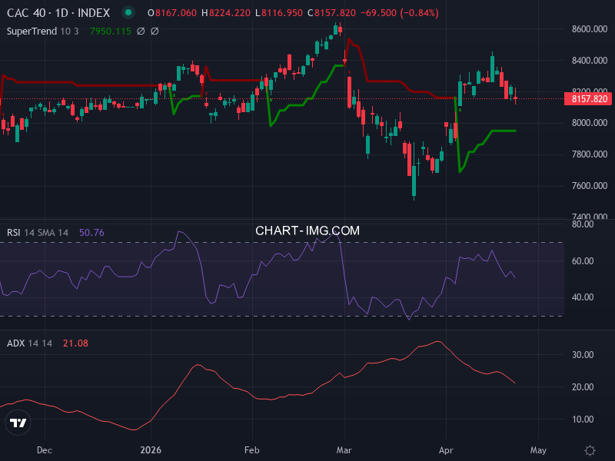Switch focus to the RSI pane
Image resolution: width=615 pixels, height=461 pixels.
307,277
